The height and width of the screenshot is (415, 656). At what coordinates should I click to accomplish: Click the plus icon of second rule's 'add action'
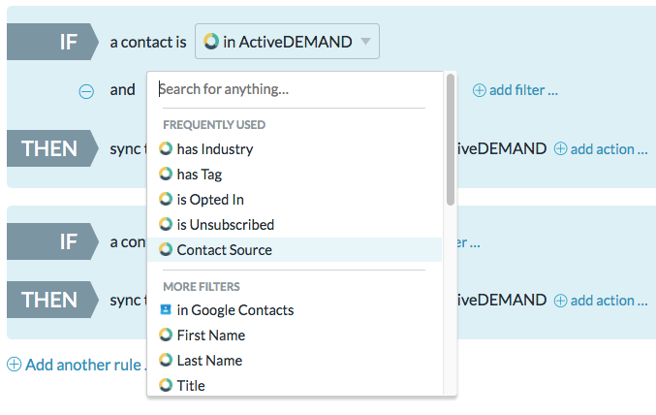561,301
